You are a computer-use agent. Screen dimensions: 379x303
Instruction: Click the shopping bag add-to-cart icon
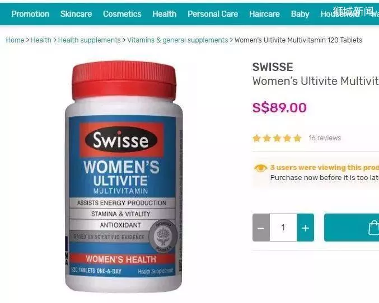[374, 228]
